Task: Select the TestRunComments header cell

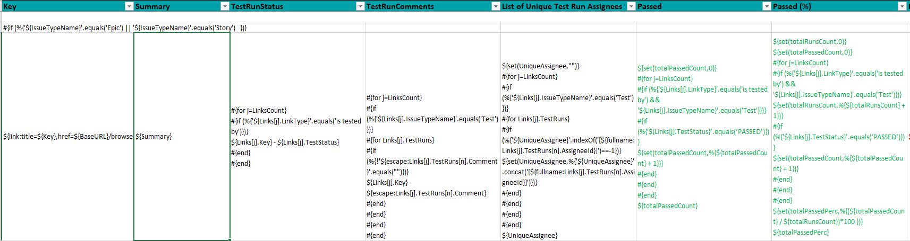Action: [x=433, y=6]
